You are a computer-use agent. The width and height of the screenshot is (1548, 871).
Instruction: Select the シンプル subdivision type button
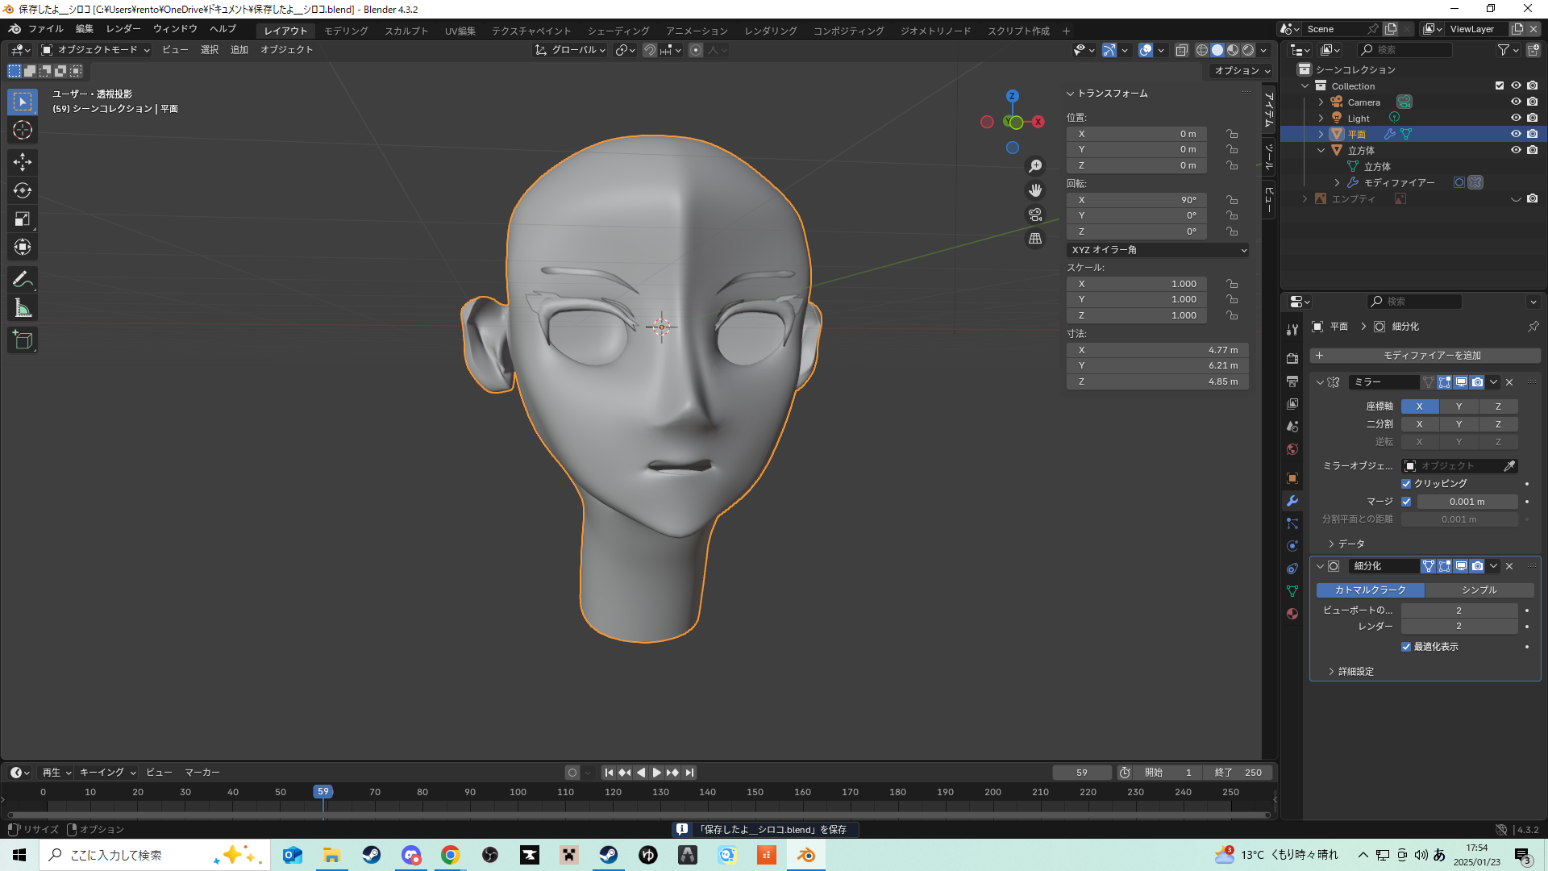[1479, 590]
